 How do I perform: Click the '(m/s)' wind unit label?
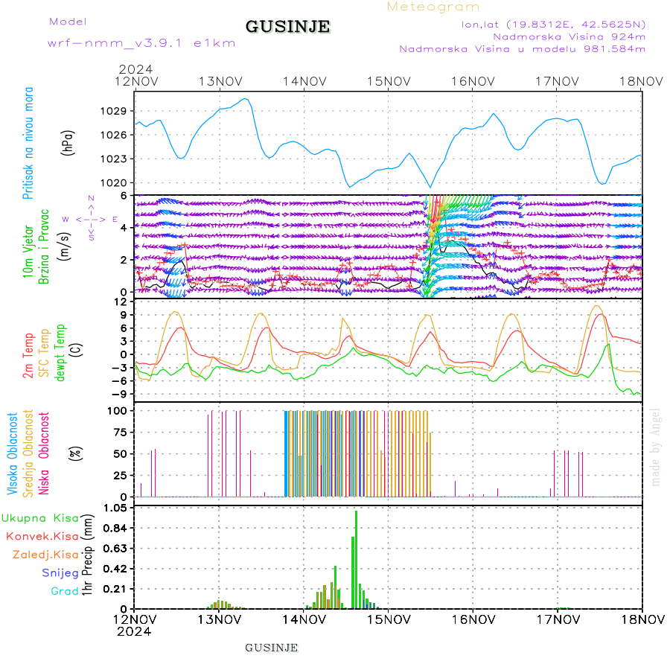tap(64, 246)
